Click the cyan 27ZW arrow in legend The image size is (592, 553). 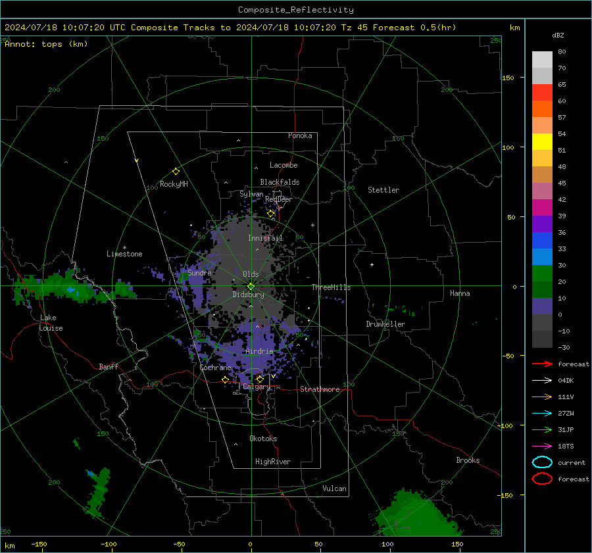point(542,414)
